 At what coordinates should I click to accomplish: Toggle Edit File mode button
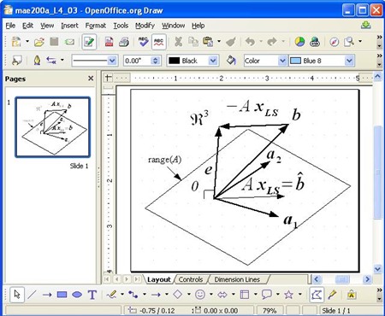coord(89,42)
